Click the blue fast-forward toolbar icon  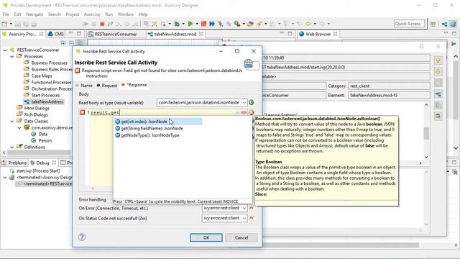[212, 24]
